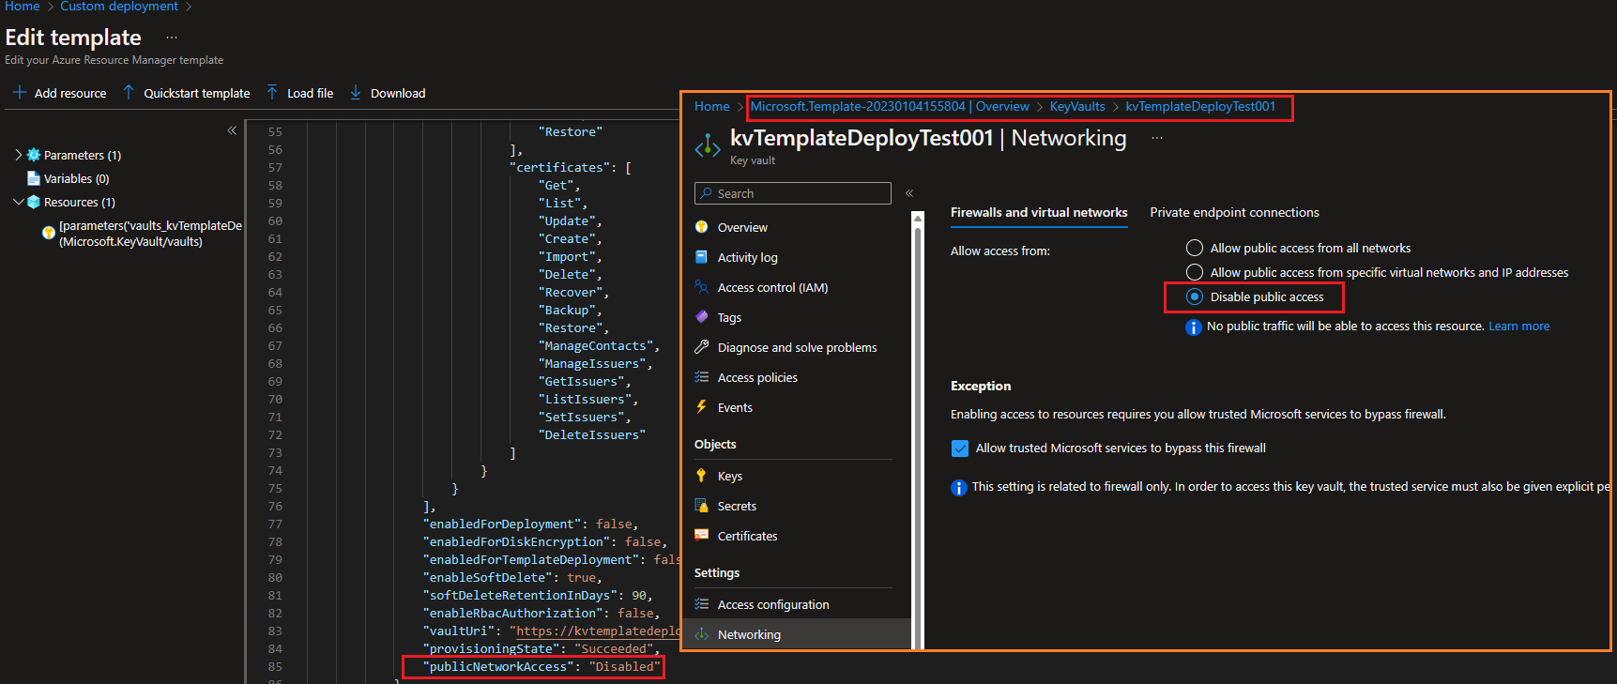
Task: Click the Resources cube icon in tree
Action: [x=34, y=202]
